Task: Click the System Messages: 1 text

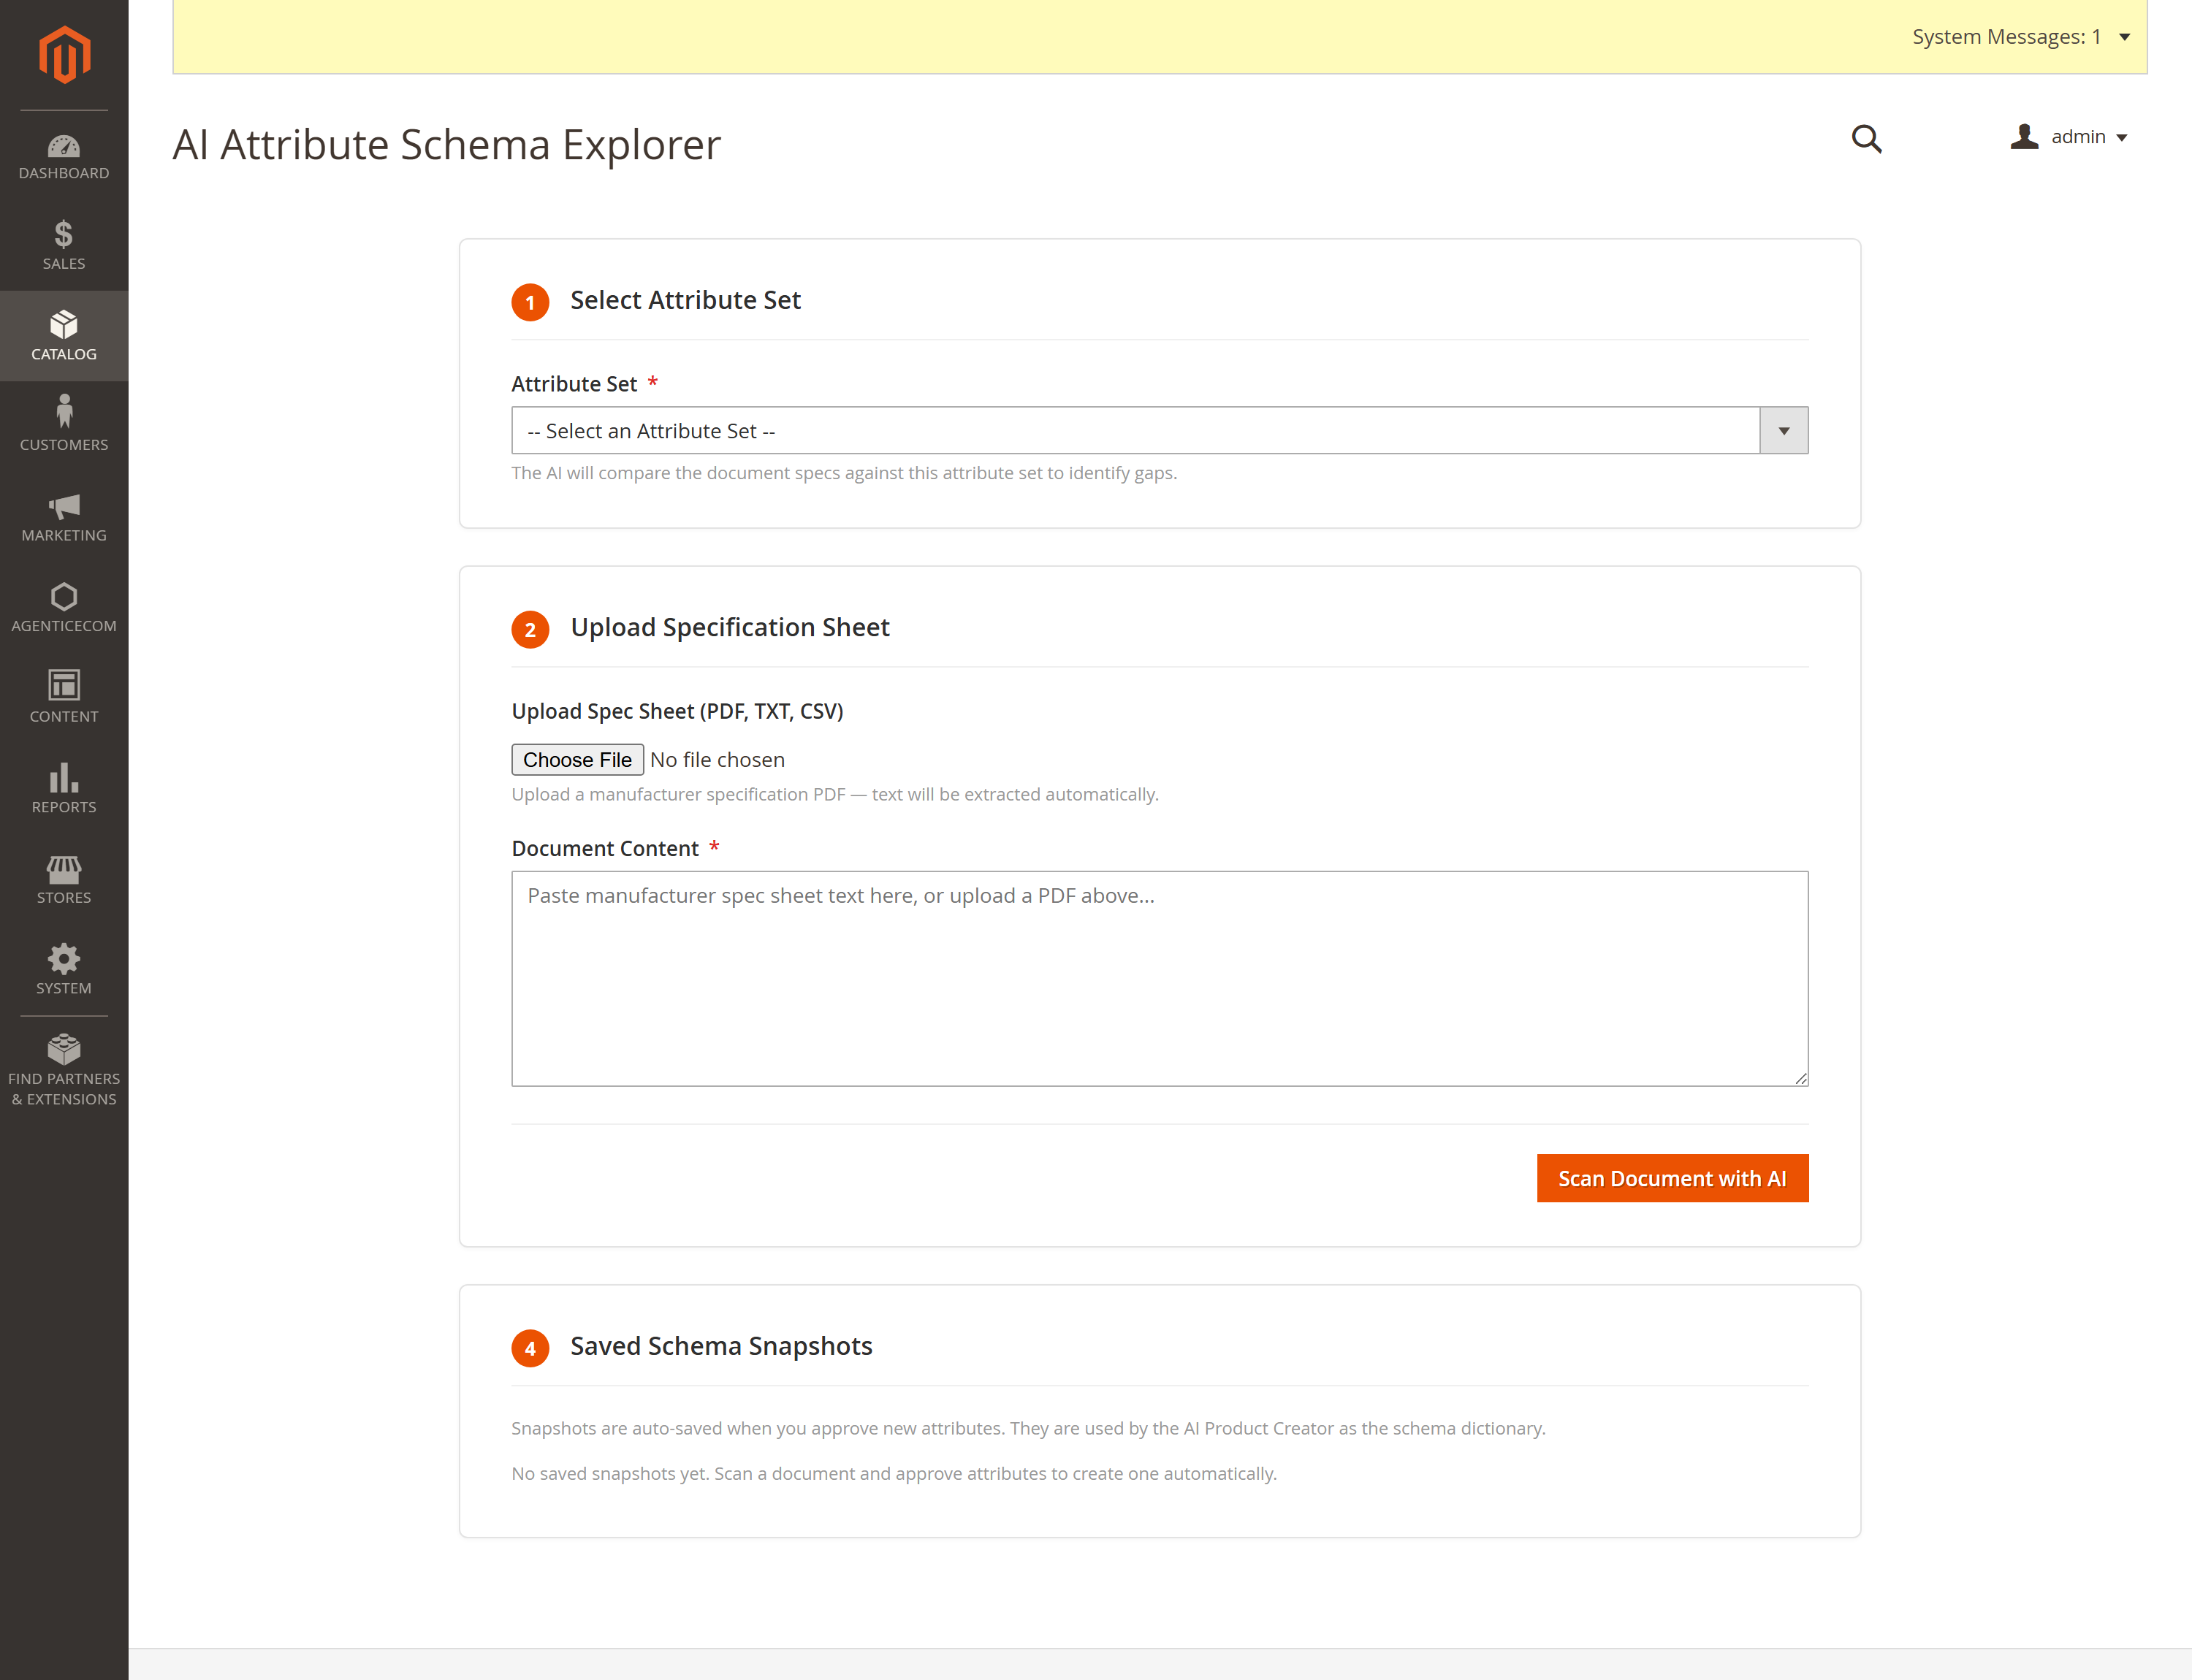Action: 2006,37
